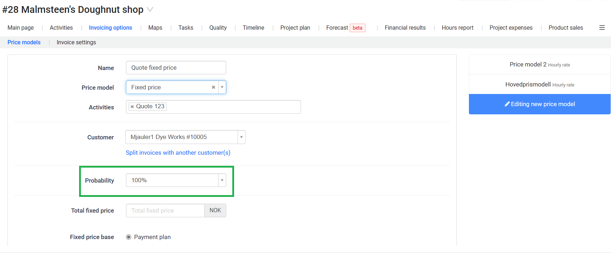
Task: Switch to Invoicing options tab
Action: click(x=111, y=28)
